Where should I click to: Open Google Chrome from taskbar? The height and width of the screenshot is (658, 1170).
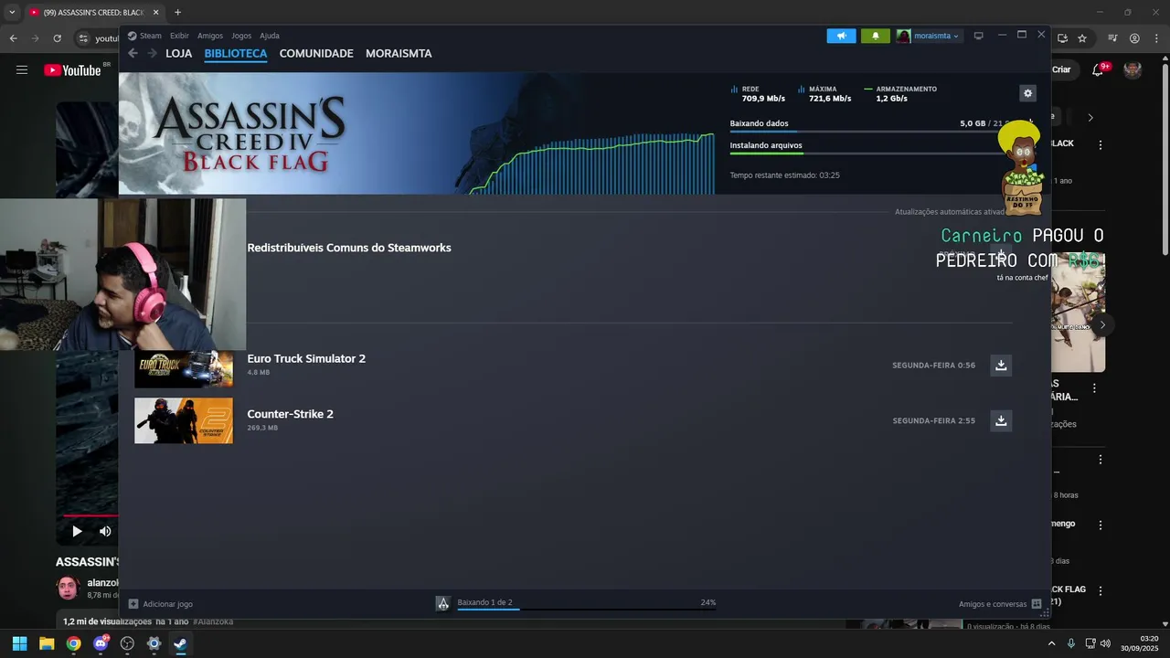click(x=73, y=643)
